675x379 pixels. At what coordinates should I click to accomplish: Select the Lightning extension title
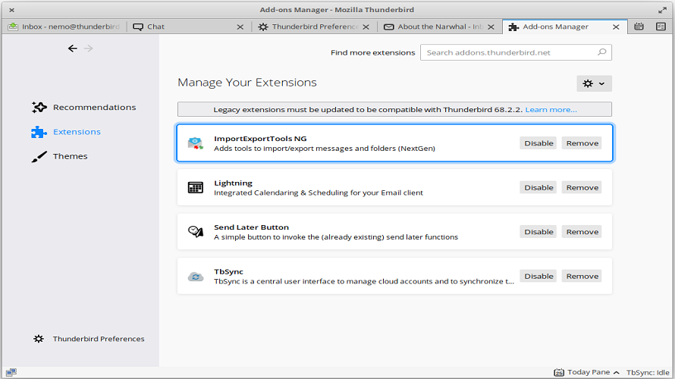pyautogui.click(x=233, y=183)
